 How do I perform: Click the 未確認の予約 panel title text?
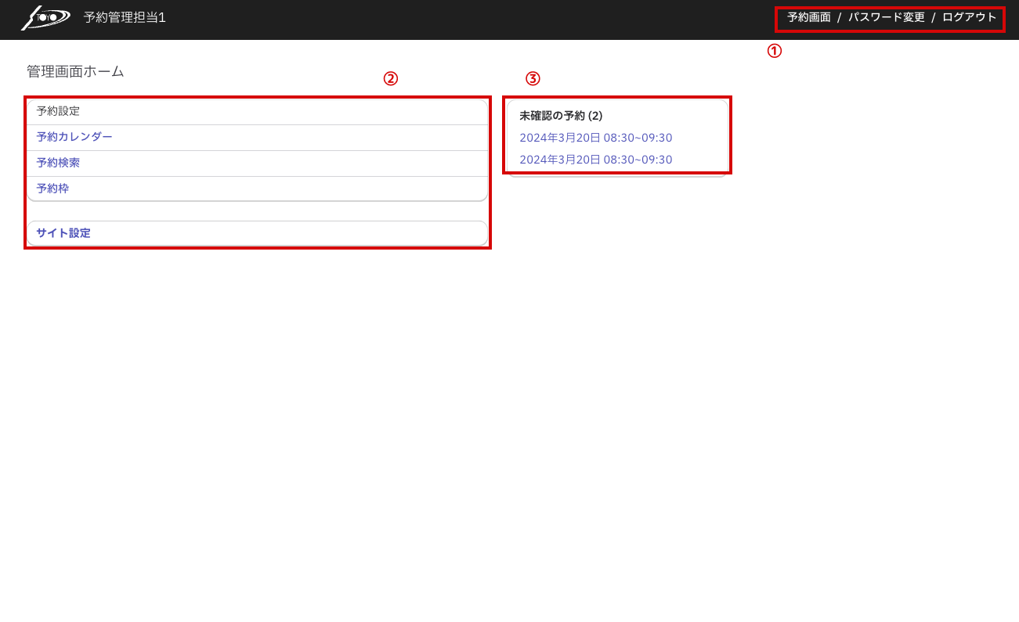pos(551,116)
